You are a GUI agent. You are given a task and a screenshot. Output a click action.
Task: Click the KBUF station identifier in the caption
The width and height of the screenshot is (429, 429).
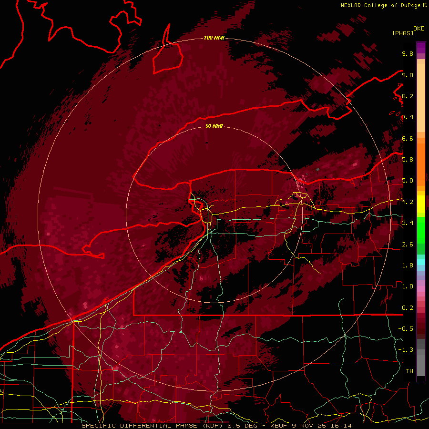(x=279, y=426)
